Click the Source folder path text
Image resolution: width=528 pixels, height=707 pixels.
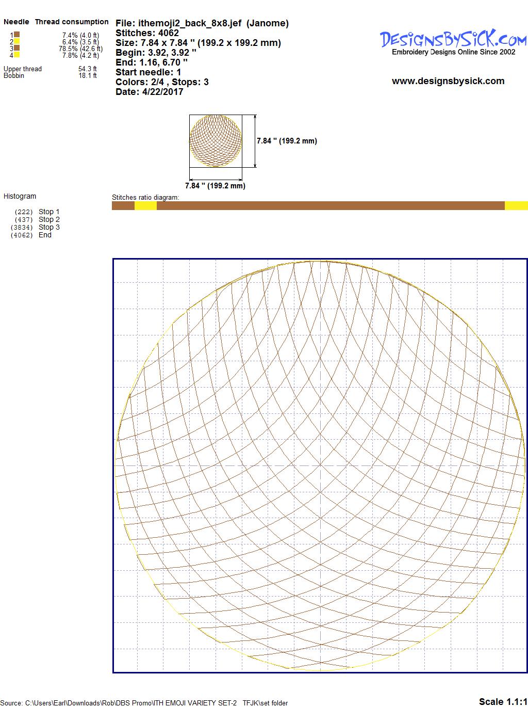(144, 703)
